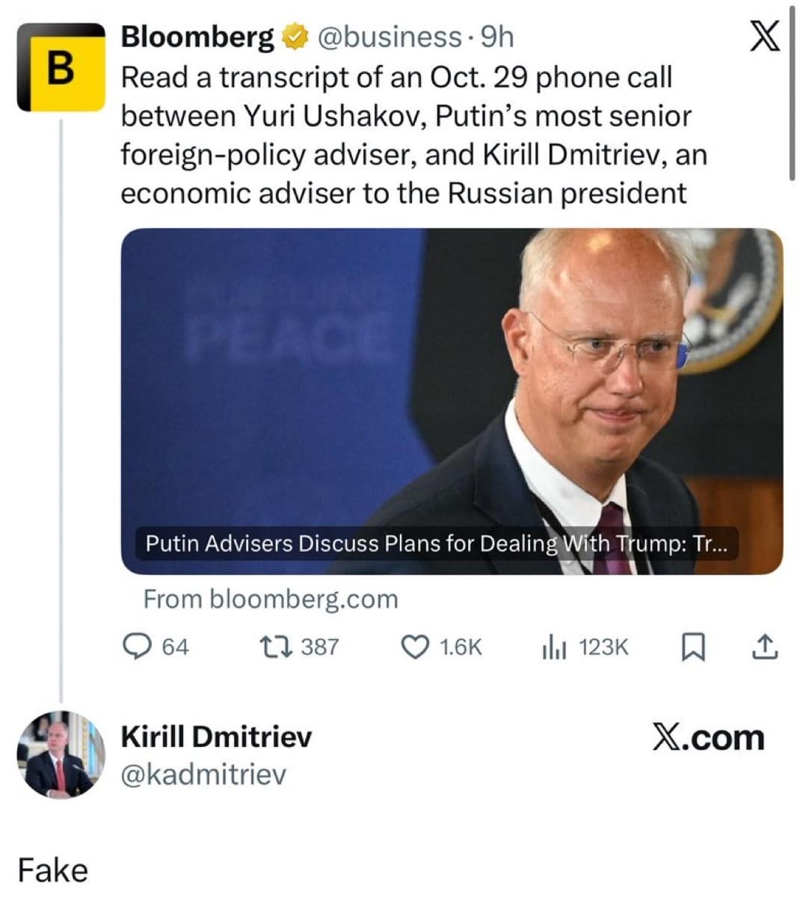This screenshot has width=800, height=916.
Task: Open the 'From bloomberg.com' source link
Action: pyautogui.click(x=271, y=599)
